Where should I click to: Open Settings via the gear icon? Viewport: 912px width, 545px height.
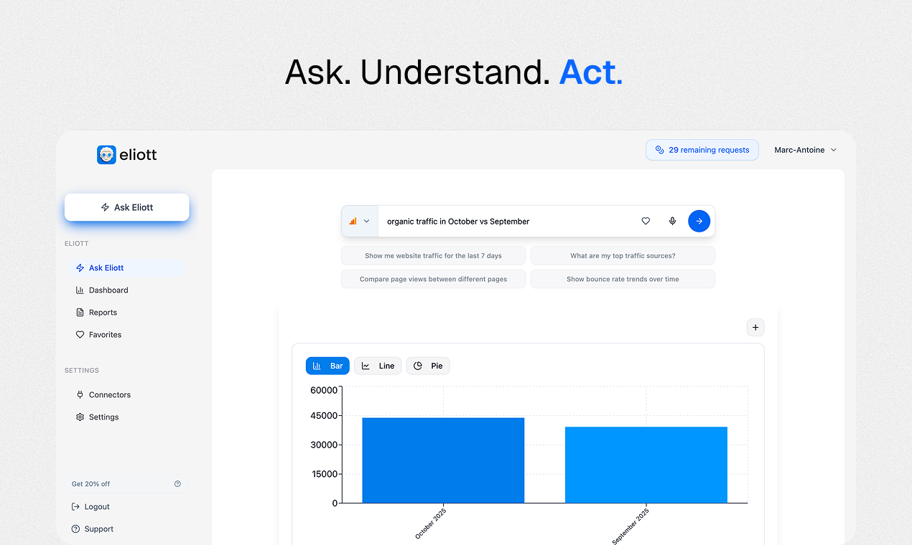79,417
